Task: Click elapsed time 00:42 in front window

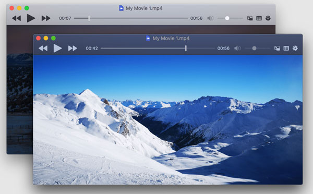Action: pos(92,48)
